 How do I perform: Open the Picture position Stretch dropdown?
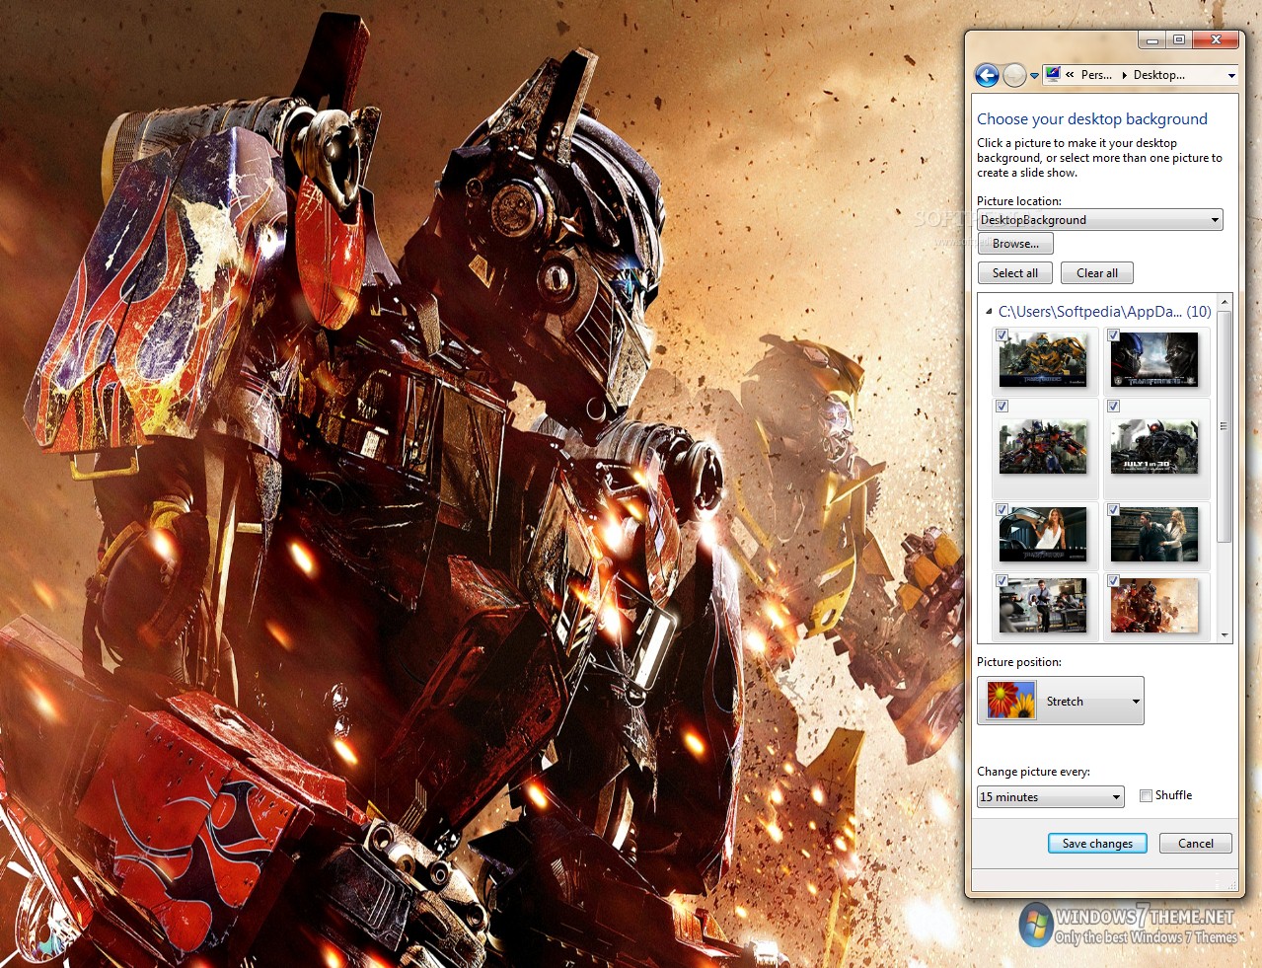[x=1061, y=701]
